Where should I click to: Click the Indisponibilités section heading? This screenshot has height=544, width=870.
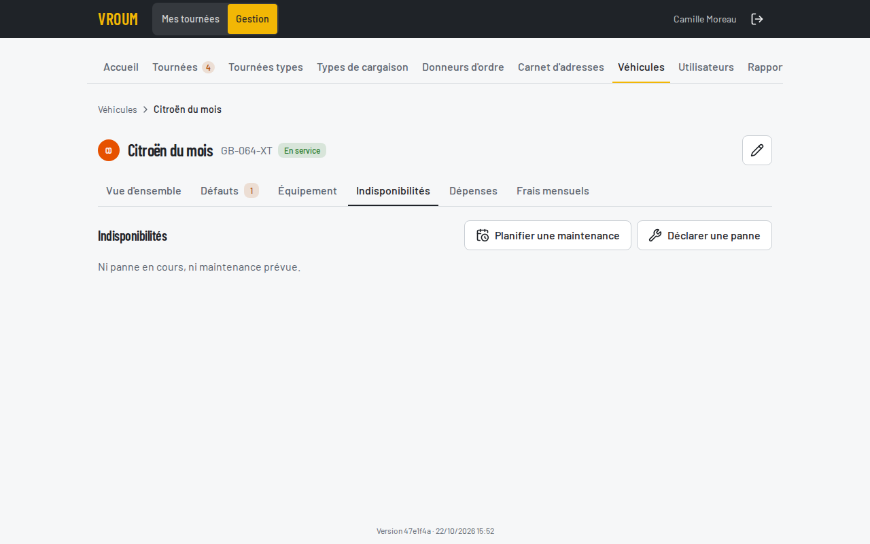[133, 235]
